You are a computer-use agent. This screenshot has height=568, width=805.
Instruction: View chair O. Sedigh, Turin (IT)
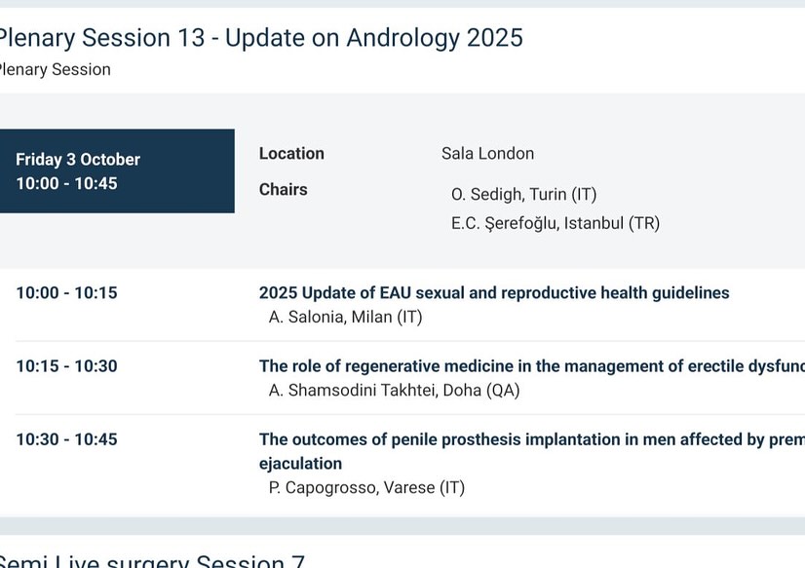[523, 195]
